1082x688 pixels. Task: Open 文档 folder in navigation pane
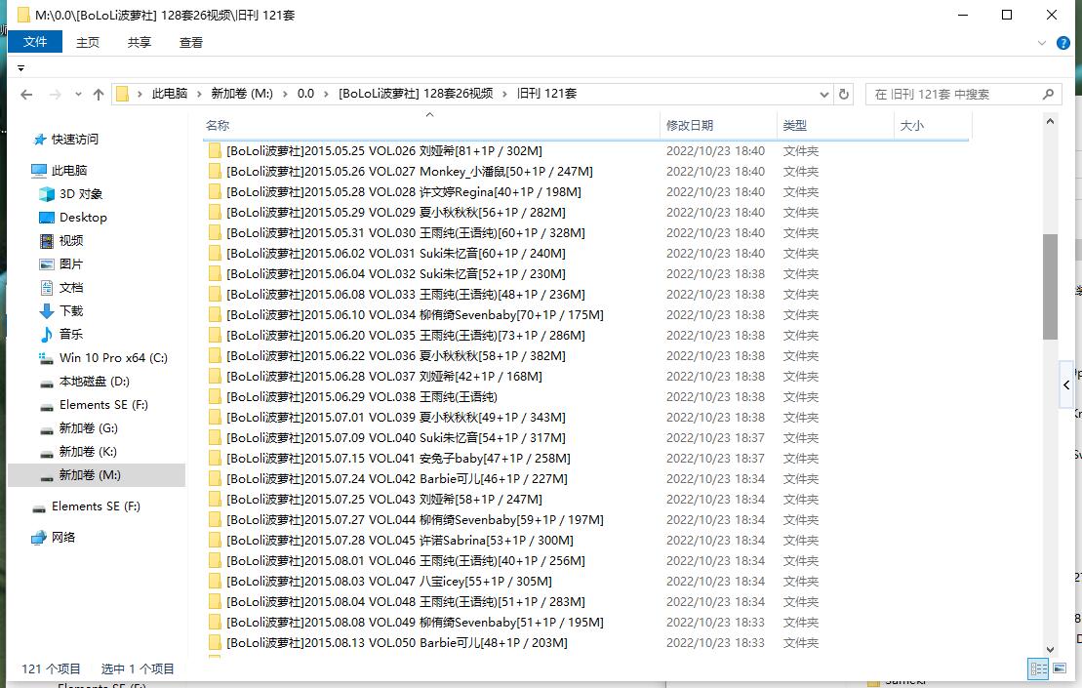[71, 288]
